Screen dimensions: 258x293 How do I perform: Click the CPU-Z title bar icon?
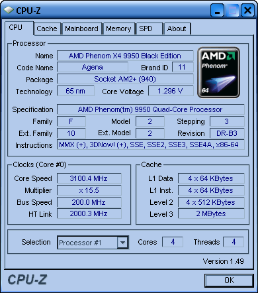(x=9, y=10)
